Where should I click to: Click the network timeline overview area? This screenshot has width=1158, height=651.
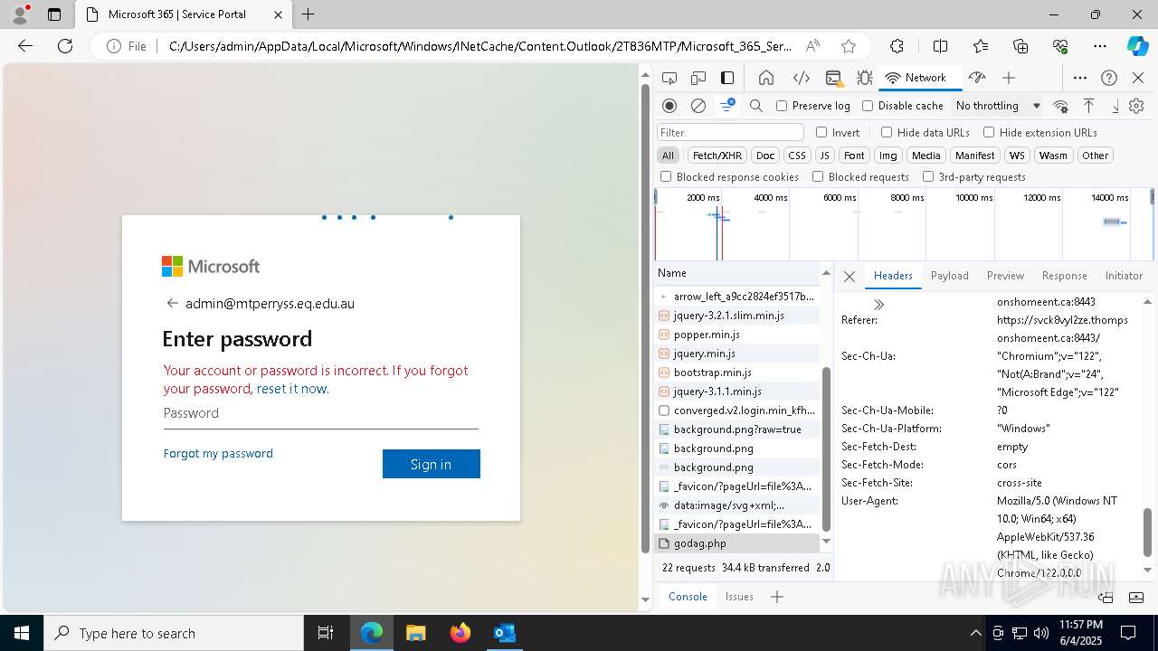[x=903, y=224]
